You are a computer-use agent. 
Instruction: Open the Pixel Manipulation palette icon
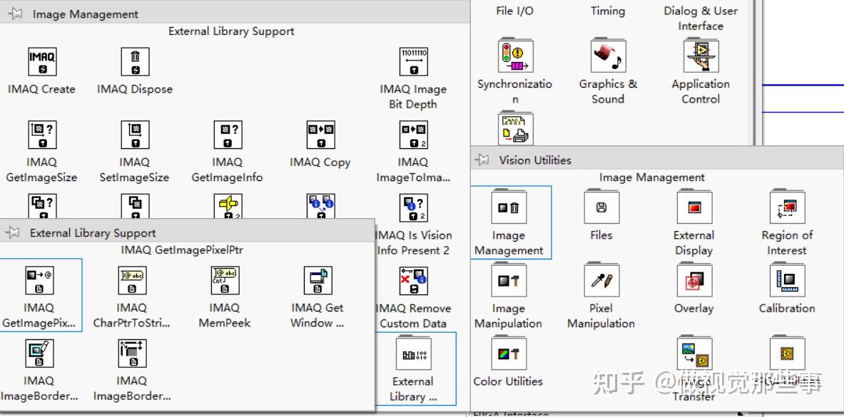(601, 280)
